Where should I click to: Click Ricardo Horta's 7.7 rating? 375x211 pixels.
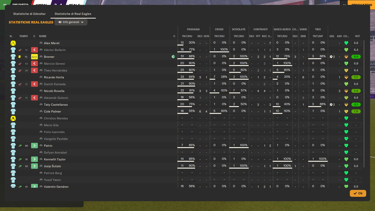[356, 77]
